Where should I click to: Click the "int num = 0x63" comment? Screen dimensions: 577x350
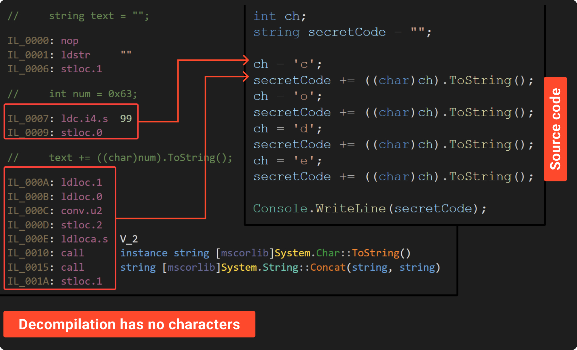coord(93,94)
